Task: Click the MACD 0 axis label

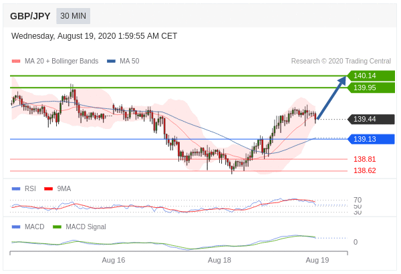Action: point(356,242)
